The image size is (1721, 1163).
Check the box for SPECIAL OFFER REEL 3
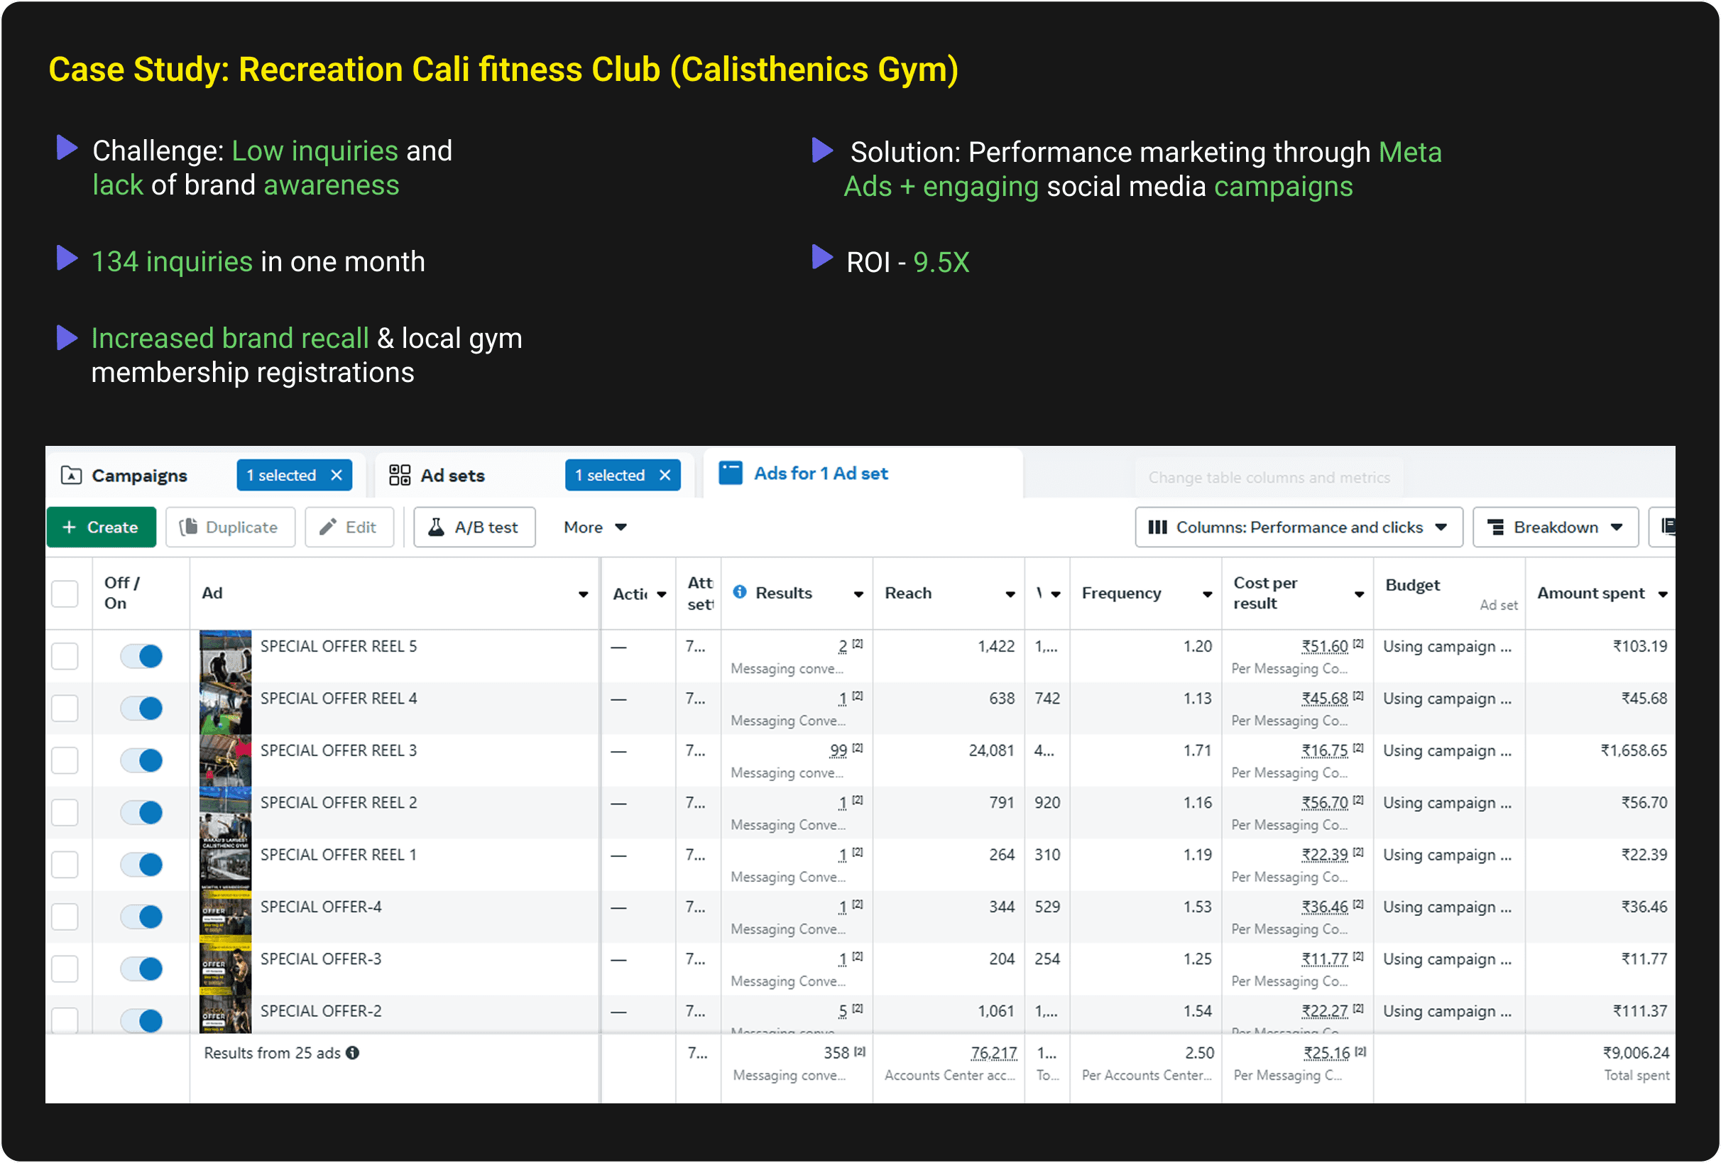tap(65, 760)
